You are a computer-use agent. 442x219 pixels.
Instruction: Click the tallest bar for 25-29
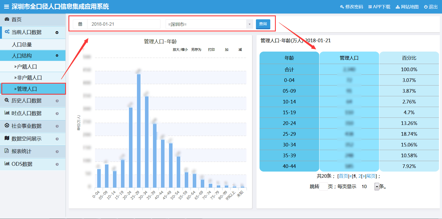click(x=139, y=131)
